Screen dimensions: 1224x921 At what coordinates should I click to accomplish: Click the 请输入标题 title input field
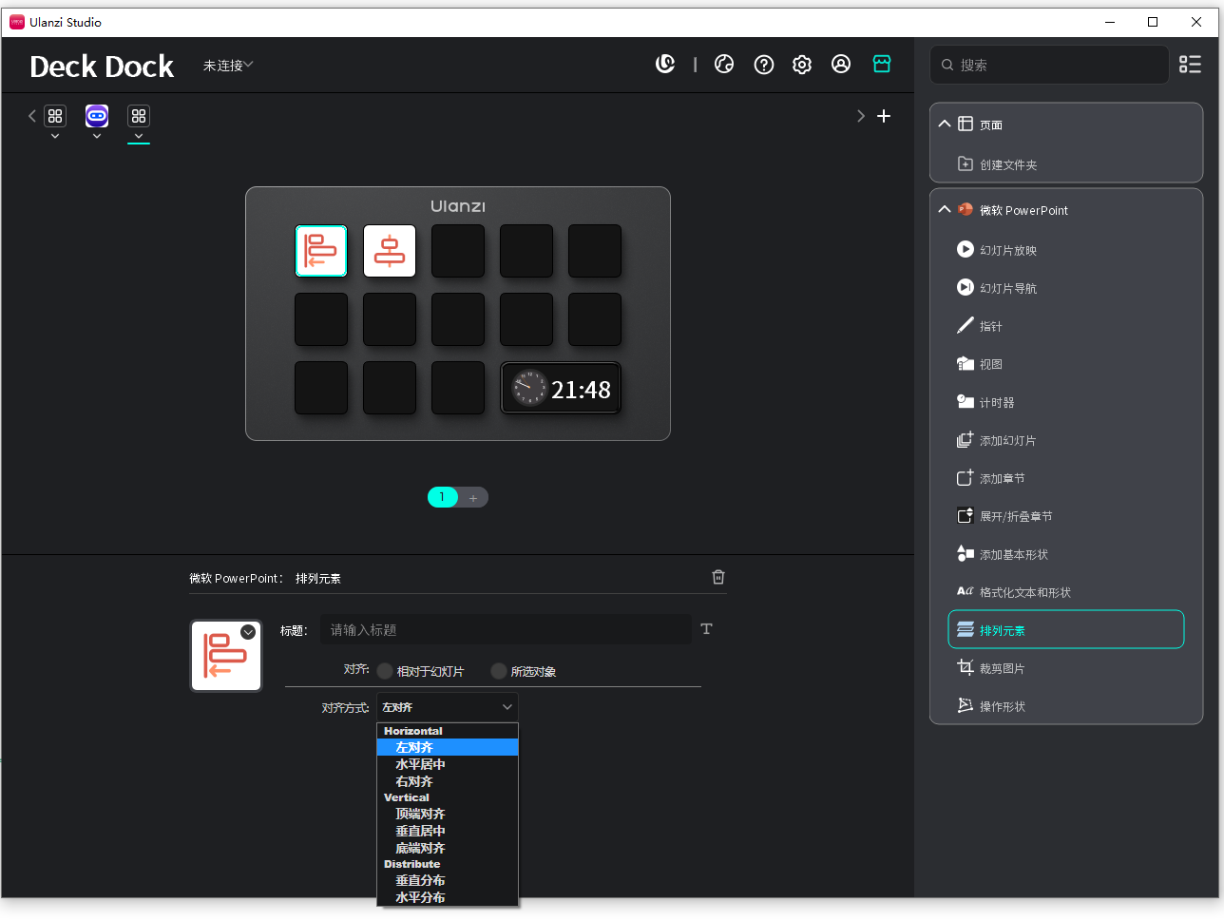tap(506, 630)
